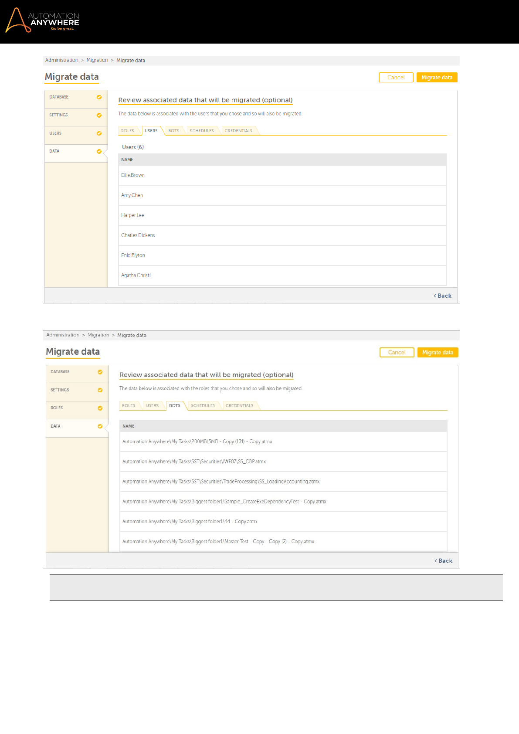Click USERS step checkmark in upper panel
The width and height of the screenshot is (519, 734).
click(99, 133)
